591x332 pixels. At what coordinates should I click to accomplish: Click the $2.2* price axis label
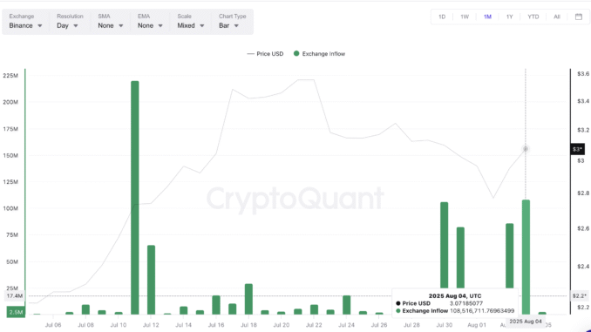point(580,295)
